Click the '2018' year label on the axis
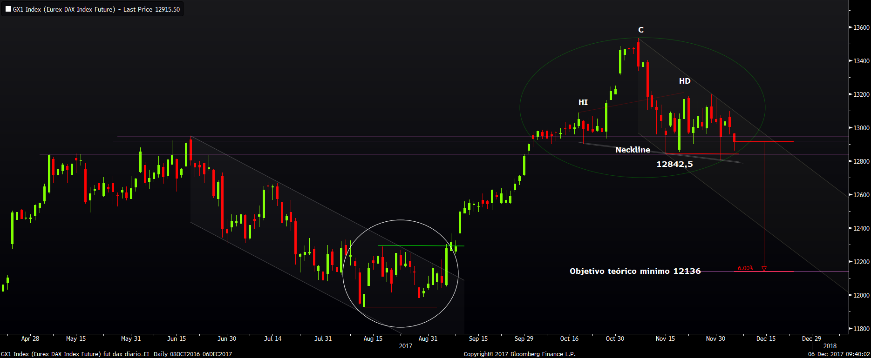Image resolution: width=871 pixels, height=358 pixels. click(830, 346)
